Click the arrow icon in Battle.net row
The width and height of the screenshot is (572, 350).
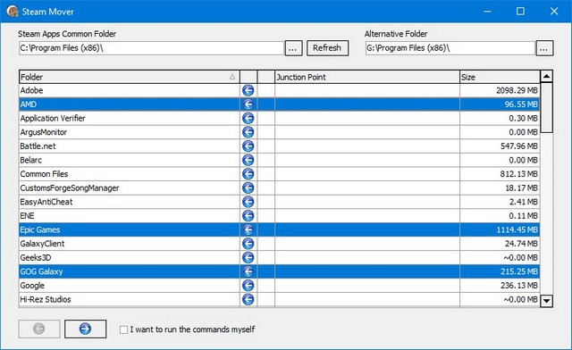(x=248, y=146)
